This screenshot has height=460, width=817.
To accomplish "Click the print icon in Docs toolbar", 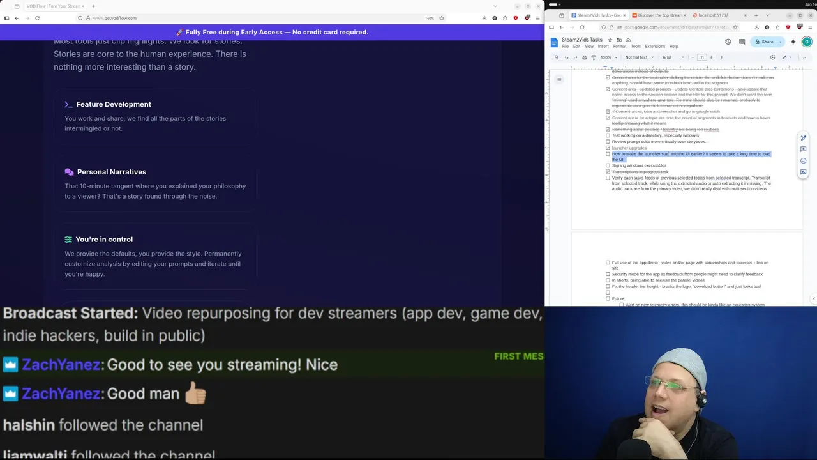I will click(584, 57).
